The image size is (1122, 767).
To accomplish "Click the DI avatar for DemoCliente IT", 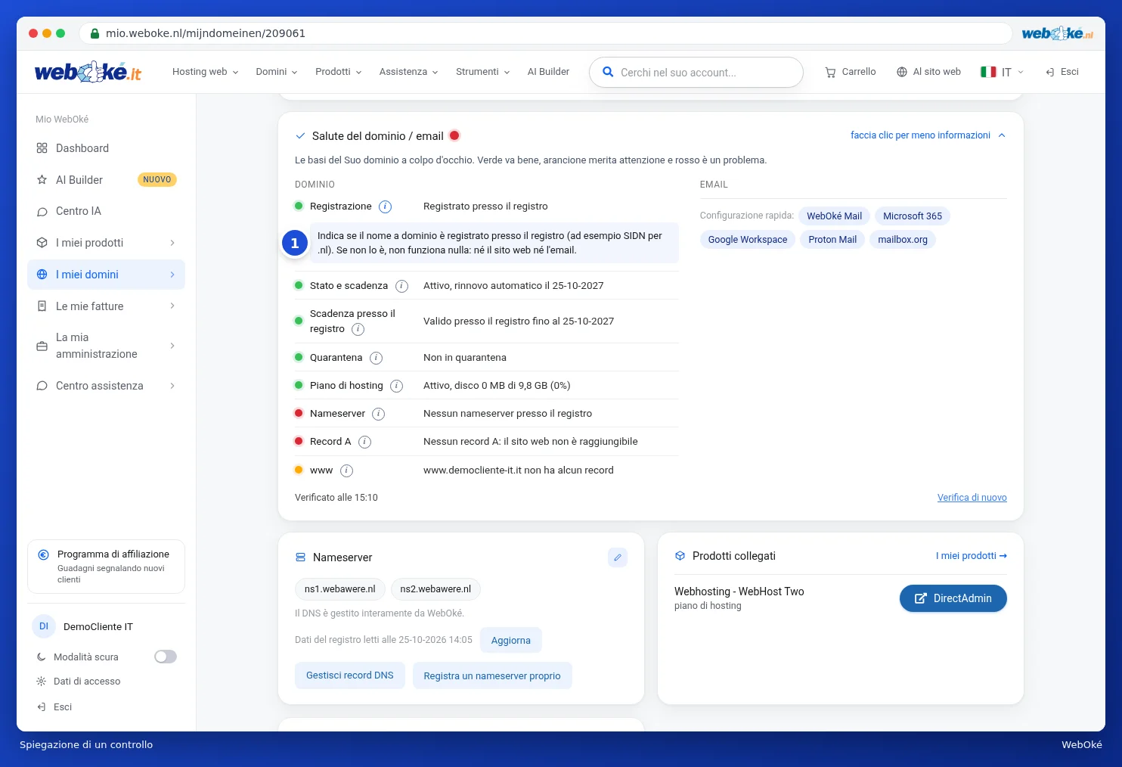I will pyautogui.click(x=44, y=626).
